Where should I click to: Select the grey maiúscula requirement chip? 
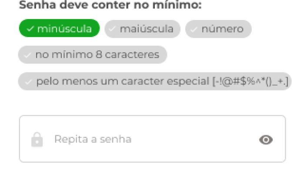[142, 29]
